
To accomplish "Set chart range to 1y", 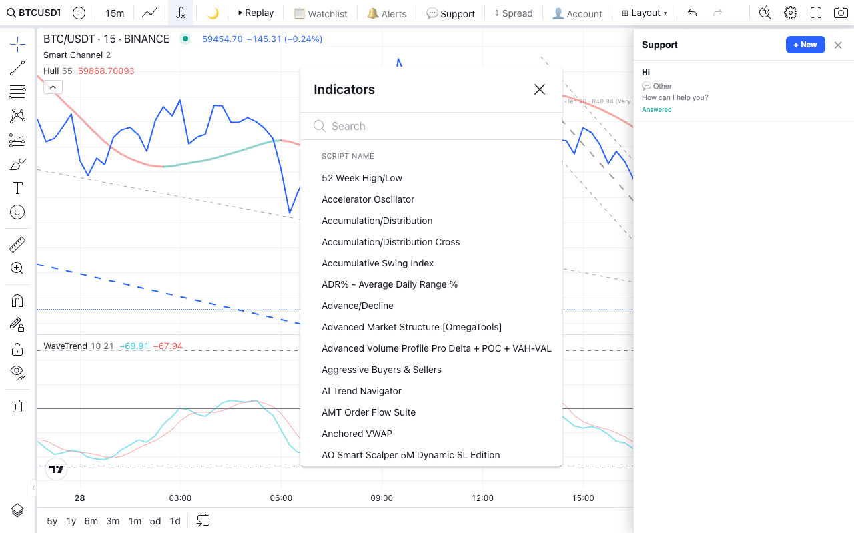I will pyautogui.click(x=71, y=521).
